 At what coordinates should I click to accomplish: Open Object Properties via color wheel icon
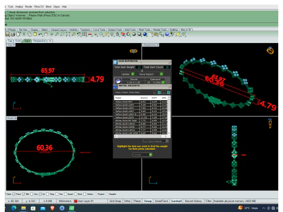click(x=129, y=34)
